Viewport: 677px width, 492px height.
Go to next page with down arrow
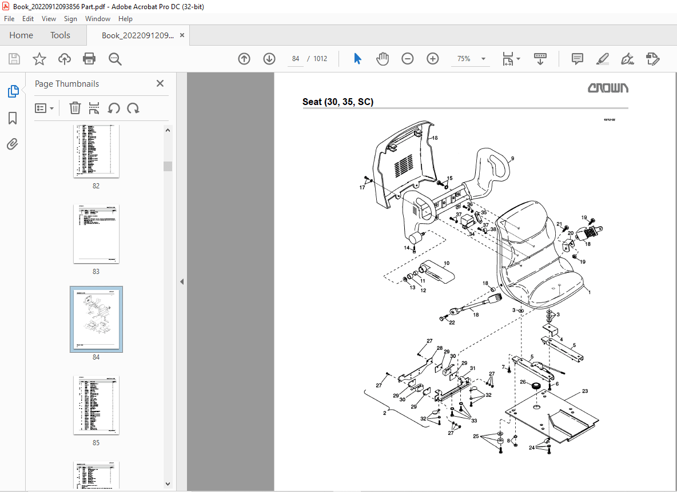click(x=269, y=59)
